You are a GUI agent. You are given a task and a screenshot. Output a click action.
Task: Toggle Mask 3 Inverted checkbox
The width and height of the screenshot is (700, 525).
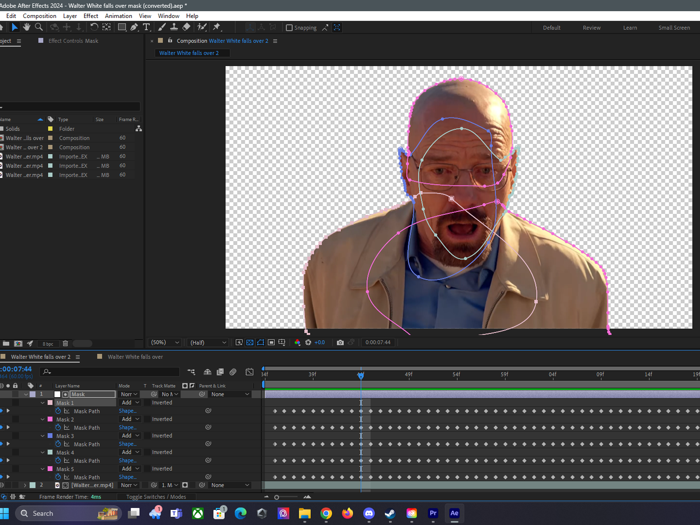click(147, 436)
